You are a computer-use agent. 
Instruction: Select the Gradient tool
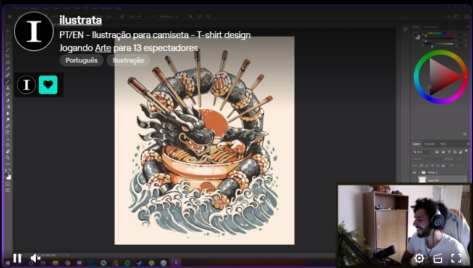(8, 107)
